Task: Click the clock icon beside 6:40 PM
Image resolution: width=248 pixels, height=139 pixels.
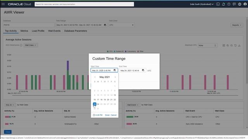Action: pyautogui.click(x=94, y=115)
